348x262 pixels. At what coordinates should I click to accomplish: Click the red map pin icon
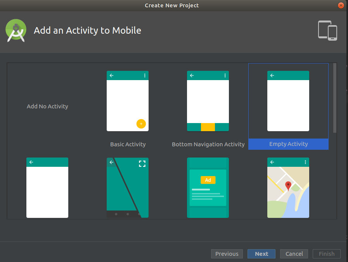288,186
